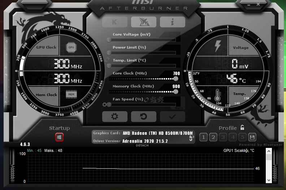Viewport: 286px width, 190px height.
Task: Click the MEM chip icon in the gauge
Action: pos(71,94)
